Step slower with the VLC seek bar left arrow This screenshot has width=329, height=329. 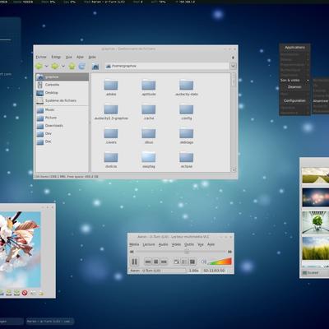(132, 252)
